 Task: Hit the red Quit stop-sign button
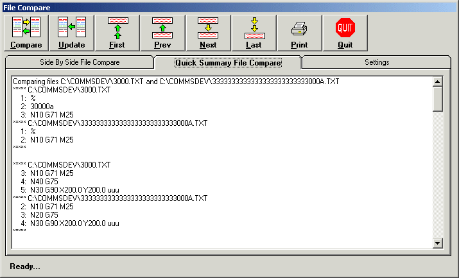345,33
